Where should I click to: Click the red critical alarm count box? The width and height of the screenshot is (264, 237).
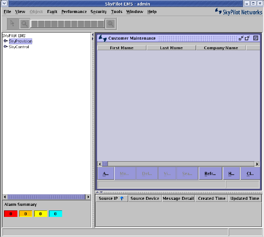tap(11, 214)
